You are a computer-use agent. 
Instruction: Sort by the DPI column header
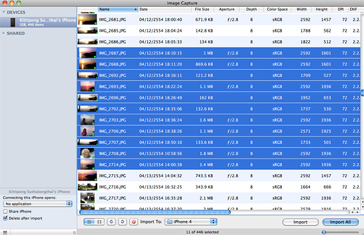341,9
